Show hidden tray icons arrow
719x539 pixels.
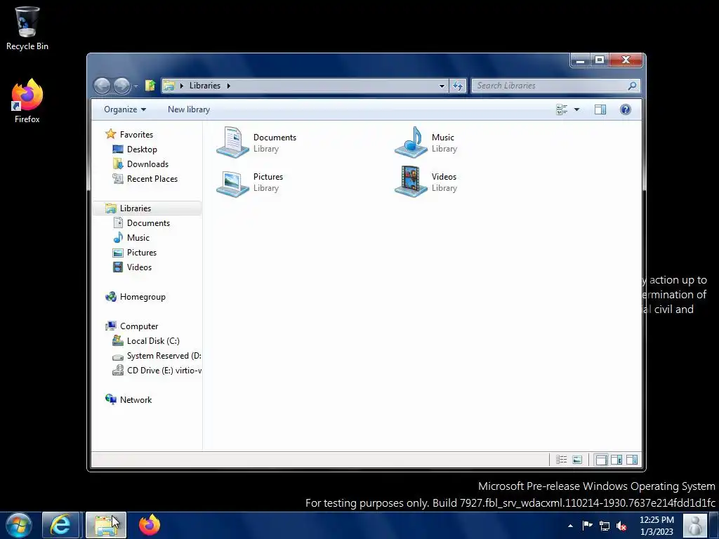(570, 526)
